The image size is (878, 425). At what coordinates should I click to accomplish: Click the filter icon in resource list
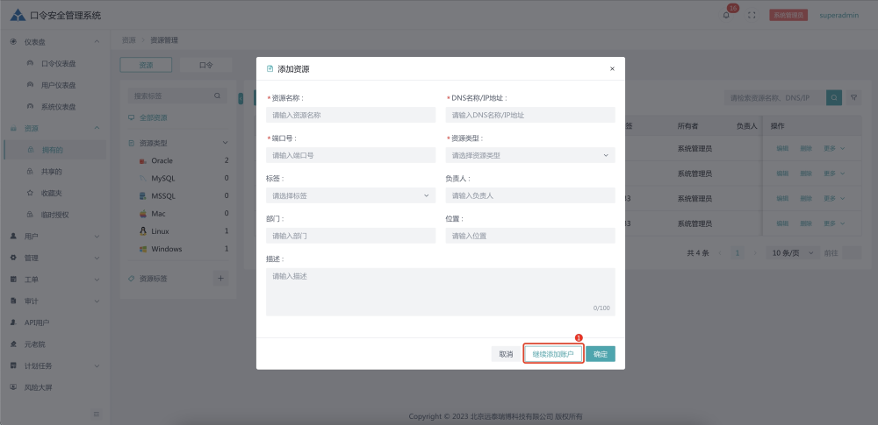click(854, 98)
